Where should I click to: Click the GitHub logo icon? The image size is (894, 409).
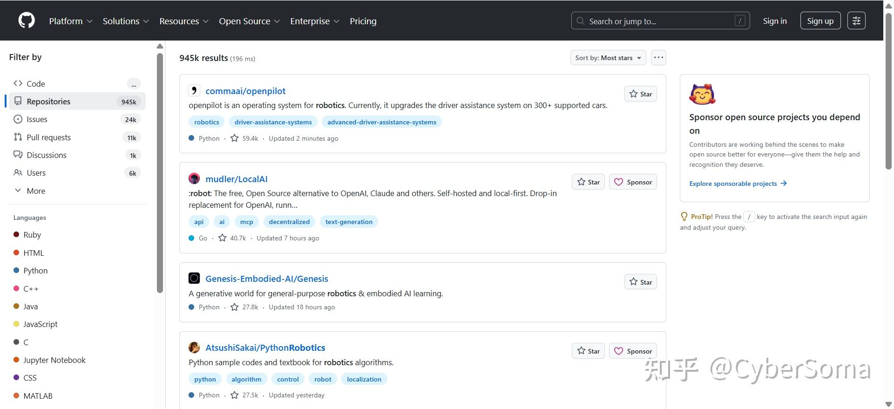point(27,21)
